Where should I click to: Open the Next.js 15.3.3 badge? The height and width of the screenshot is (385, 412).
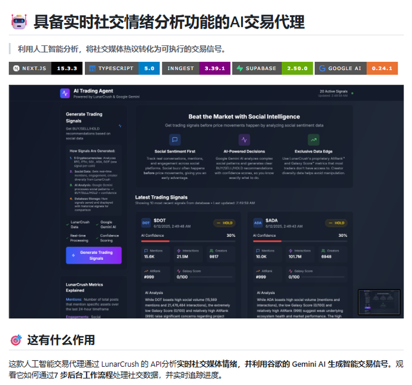click(x=45, y=68)
